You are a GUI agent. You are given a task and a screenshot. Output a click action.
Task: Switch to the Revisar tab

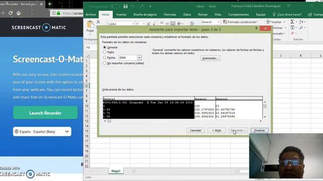click(203, 15)
